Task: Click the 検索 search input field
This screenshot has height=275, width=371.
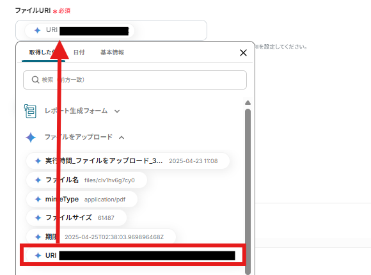Action: click(x=135, y=80)
